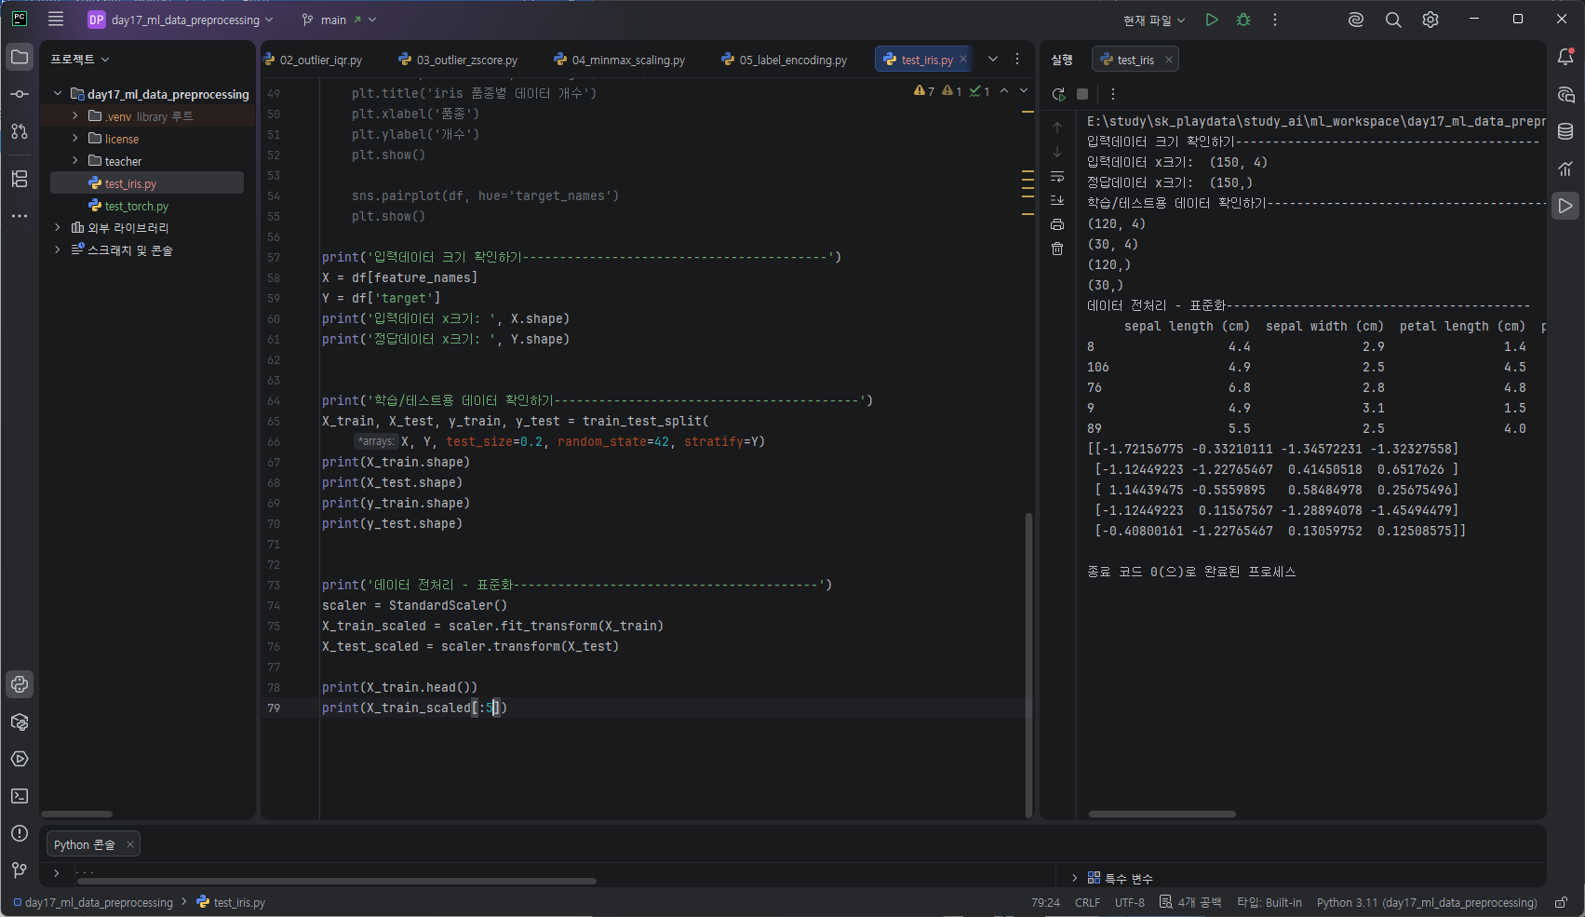Open the main menu hamburger icon
Screen dimensions: 1585x917
pos(56,20)
